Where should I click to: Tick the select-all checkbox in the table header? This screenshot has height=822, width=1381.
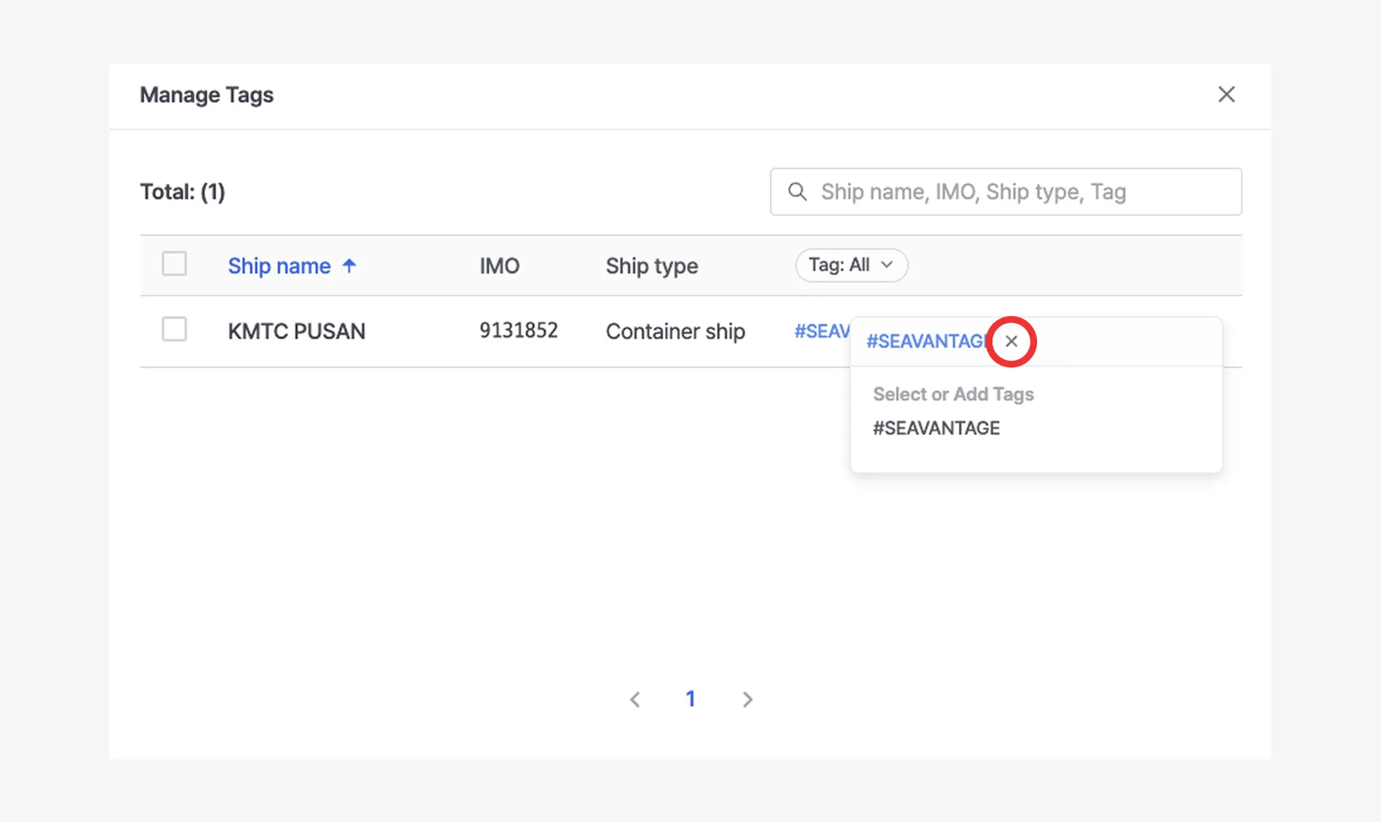[174, 264]
